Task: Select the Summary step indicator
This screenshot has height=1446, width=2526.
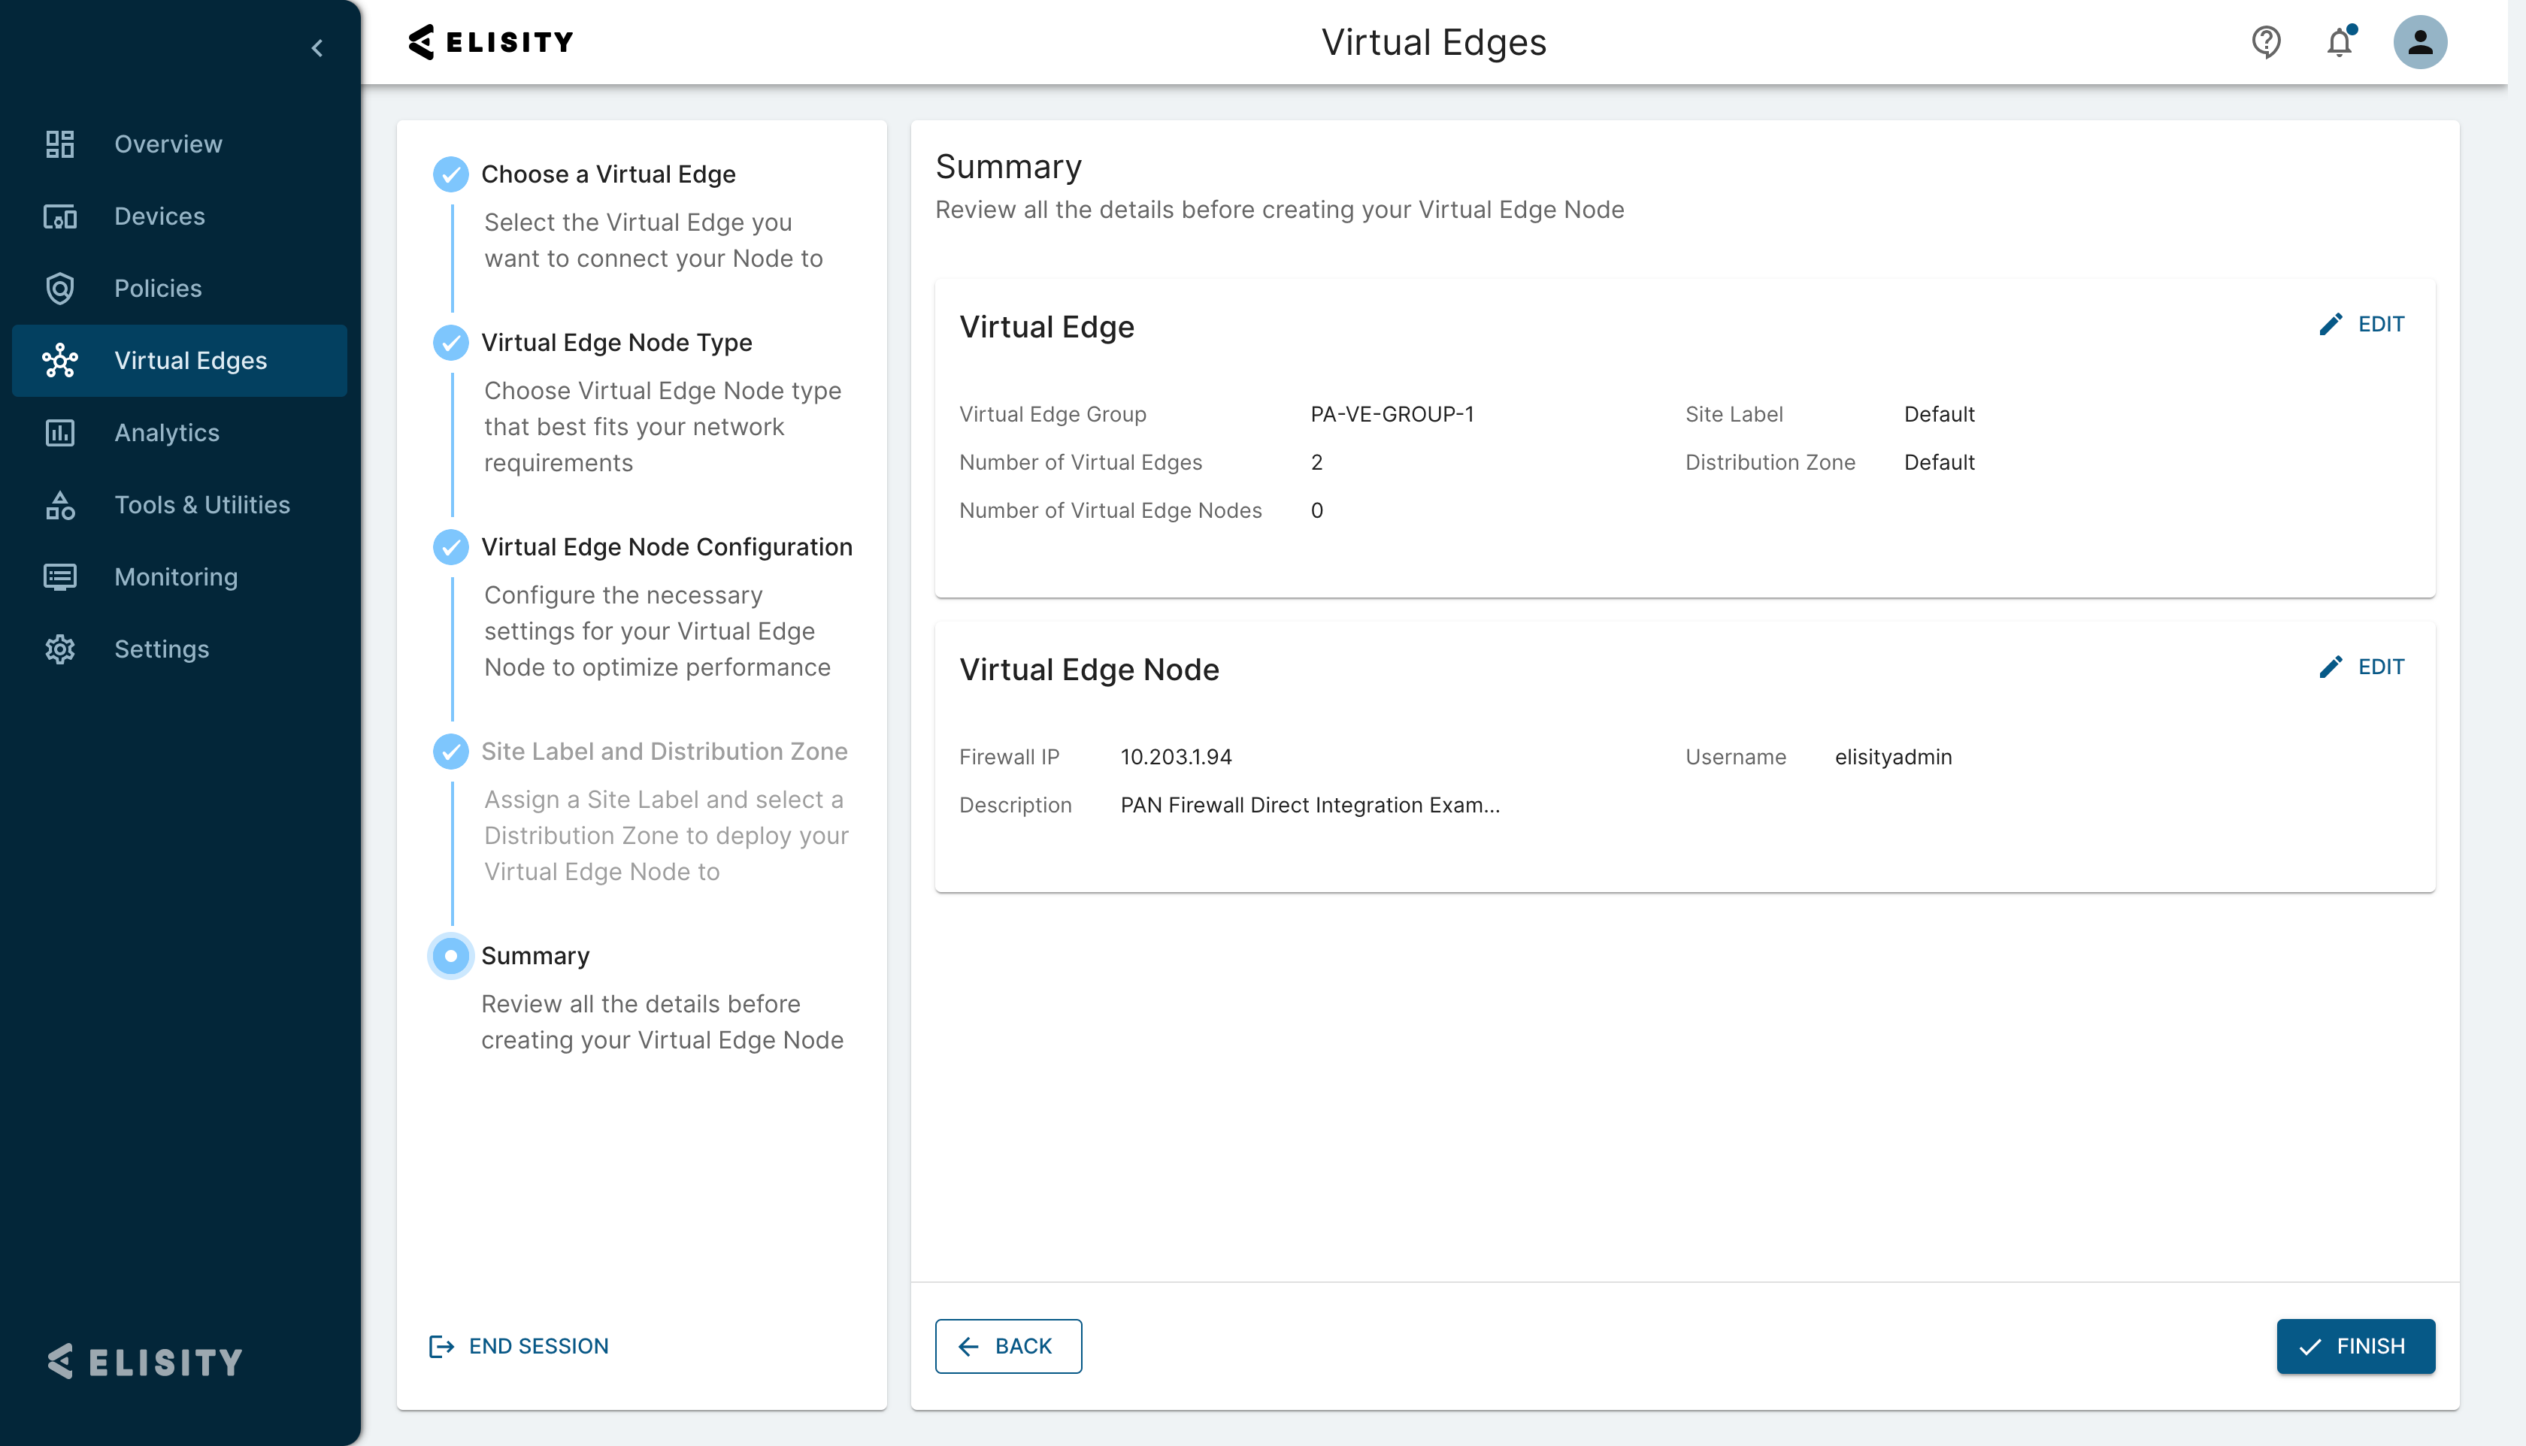Action: (451, 955)
